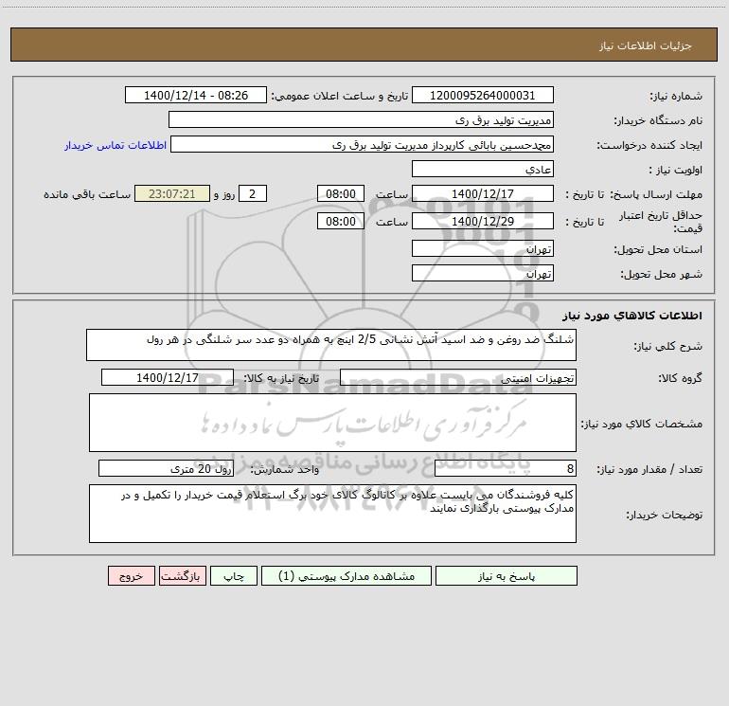This screenshot has width=729, height=706.
Task: Click the شرح کلی نیاز description box
Action: tap(331, 345)
